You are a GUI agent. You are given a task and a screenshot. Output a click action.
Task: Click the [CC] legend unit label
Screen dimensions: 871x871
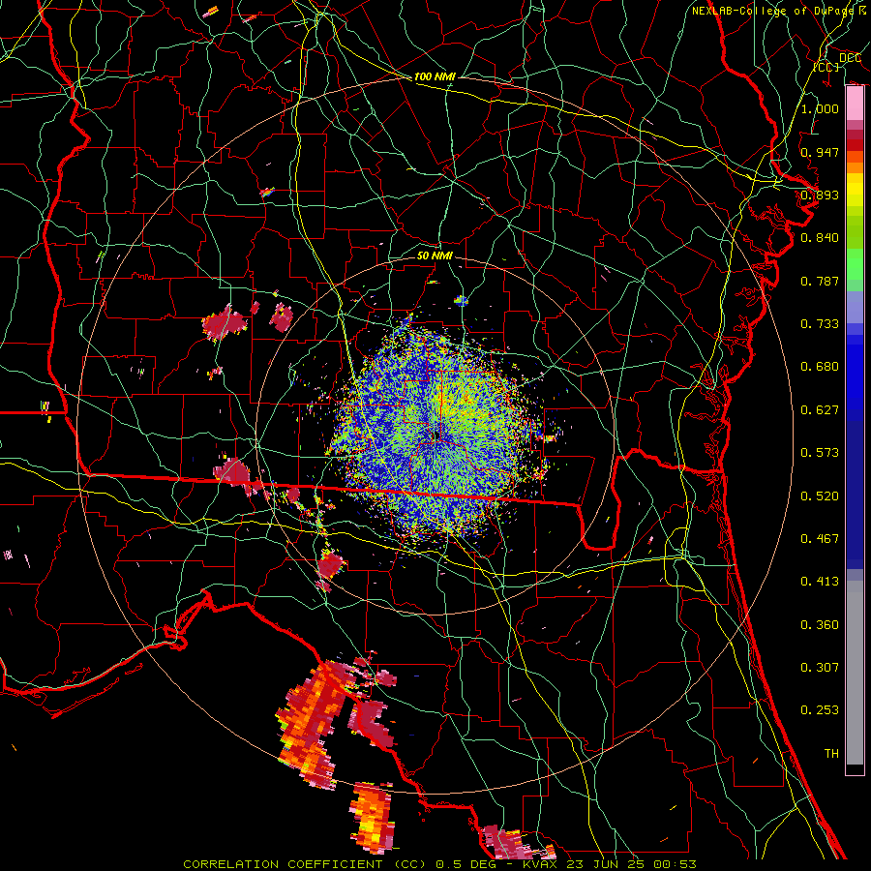[x=826, y=67]
